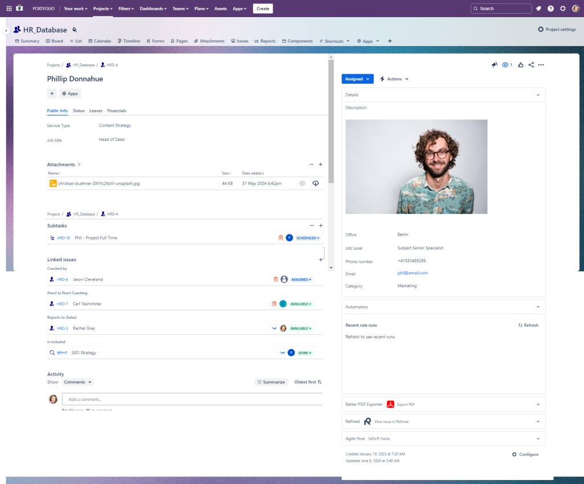Give feedback via the megaphone icon
Image resolution: width=584 pixels, height=484 pixels.
click(x=494, y=64)
